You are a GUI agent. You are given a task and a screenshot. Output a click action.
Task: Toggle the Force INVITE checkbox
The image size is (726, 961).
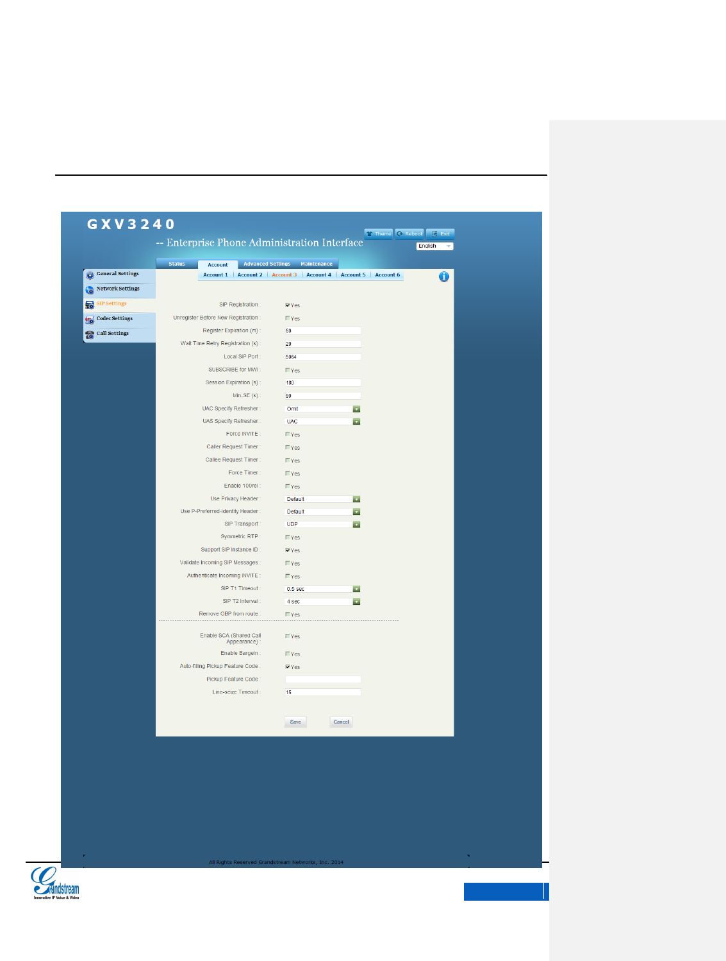[288, 434]
